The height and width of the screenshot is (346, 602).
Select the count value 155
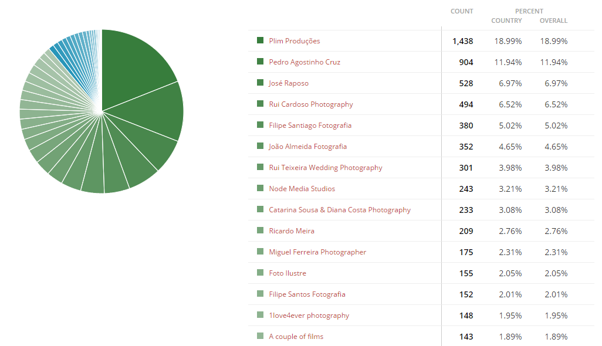pos(466,273)
